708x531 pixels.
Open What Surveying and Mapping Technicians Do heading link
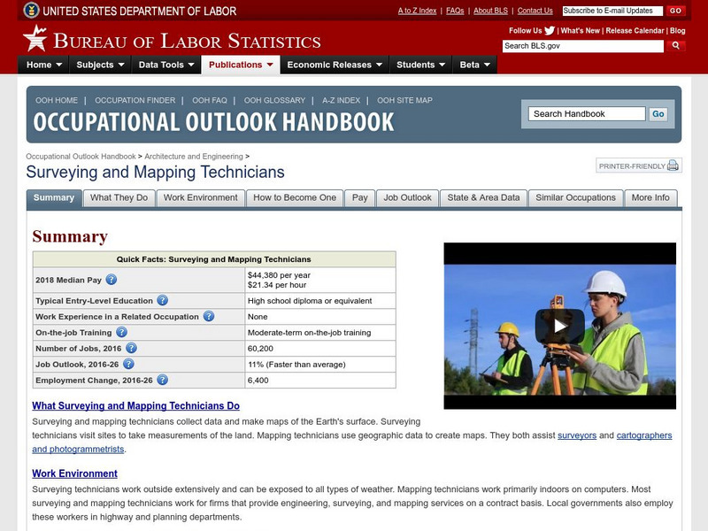pos(135,405)
